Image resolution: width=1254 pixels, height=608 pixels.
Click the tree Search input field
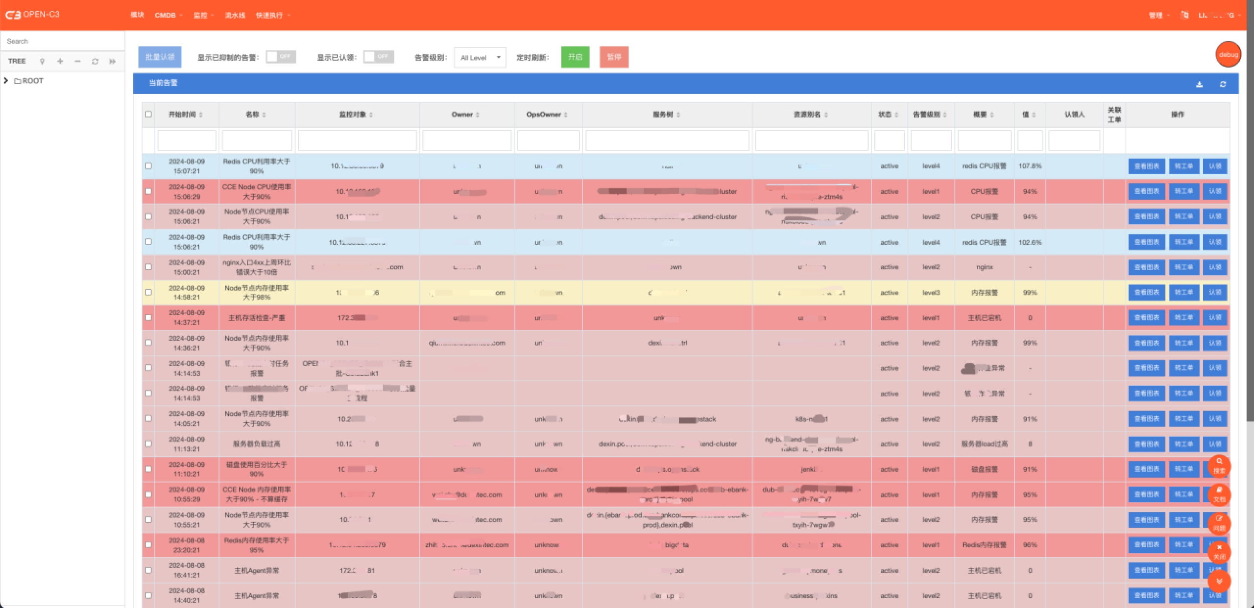point(63,41)
